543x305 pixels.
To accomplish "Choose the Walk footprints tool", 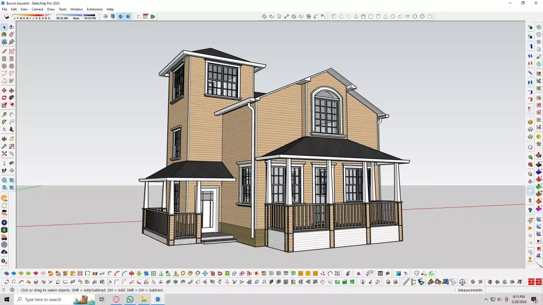I will tap(4, 171).
